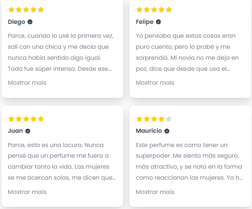252x209 pixels.
Task: Click the empty fifth star on Mauricio's review
Action: (169, 119)
